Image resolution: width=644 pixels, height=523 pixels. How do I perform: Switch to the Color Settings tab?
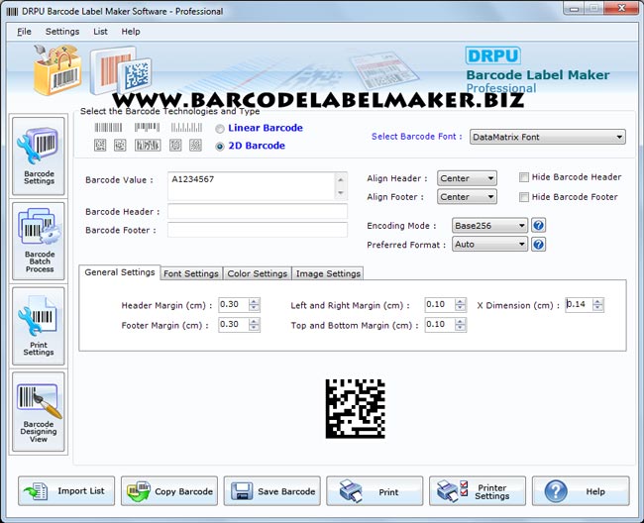(x=258, y=273)
